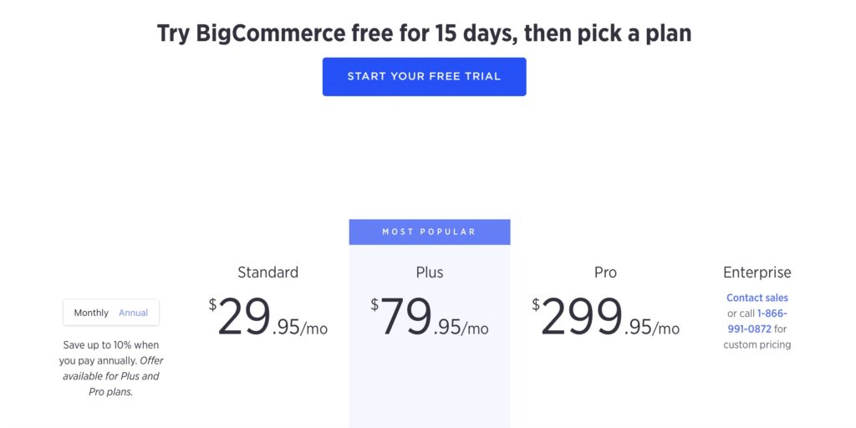Choose the Pro plan heading
This screenshot has width=856, height=428.
point(605,272)
